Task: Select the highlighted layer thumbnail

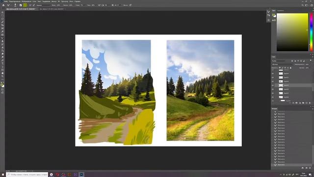Action: (281, 85)
